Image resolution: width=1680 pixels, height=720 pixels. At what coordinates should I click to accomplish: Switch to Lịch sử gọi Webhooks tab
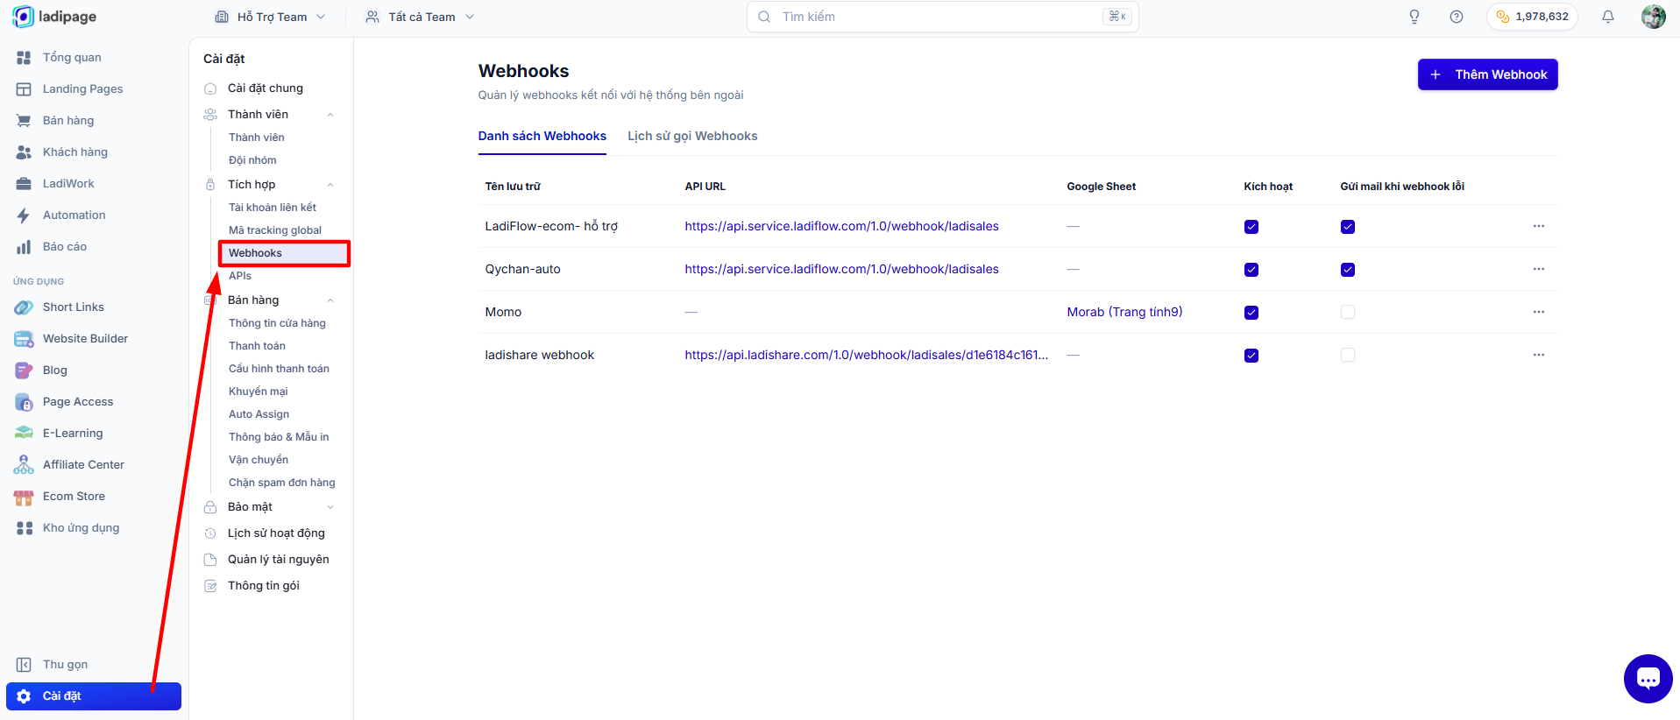[x=692, y=136]
